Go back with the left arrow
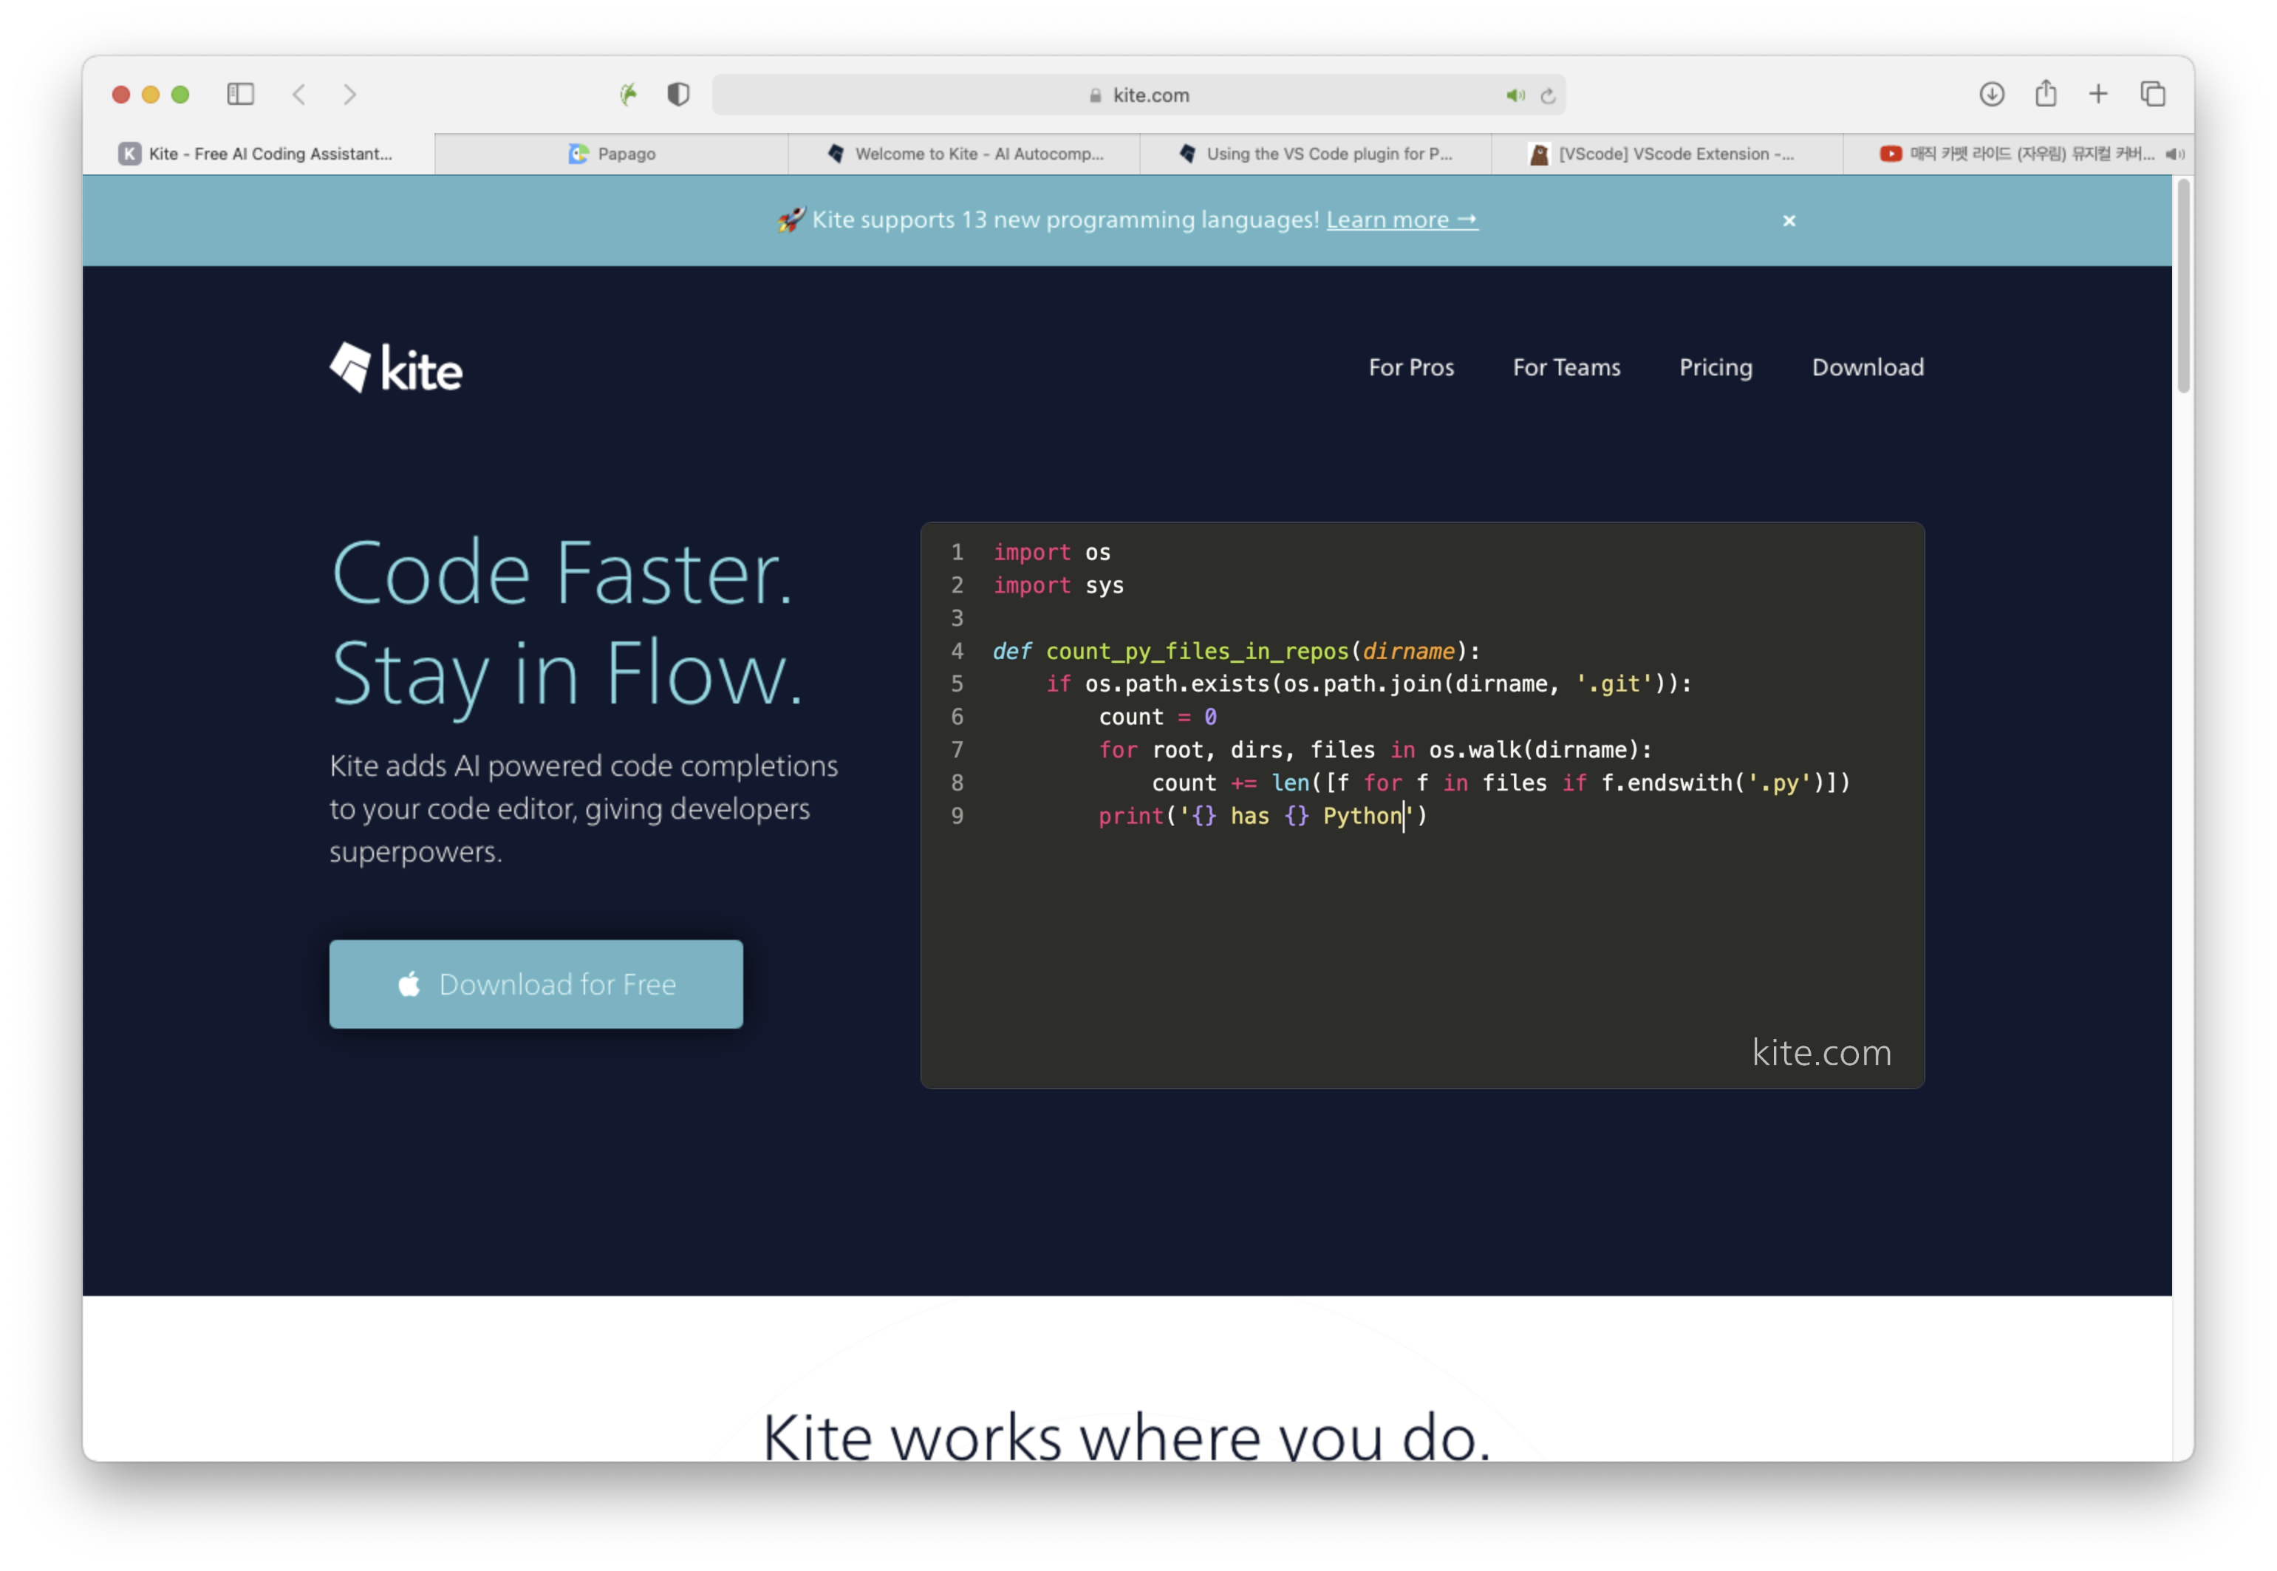 [x=299, y=95]
